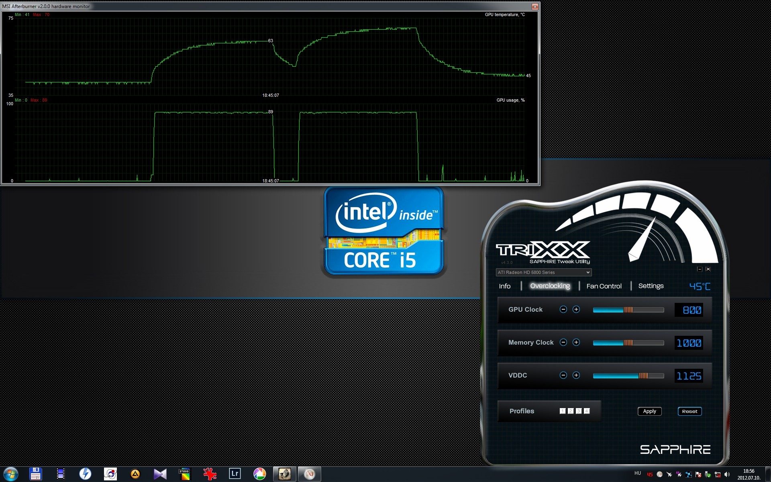Switch to the MSI Afterburner taskbar button

click(x=285, y=474)
